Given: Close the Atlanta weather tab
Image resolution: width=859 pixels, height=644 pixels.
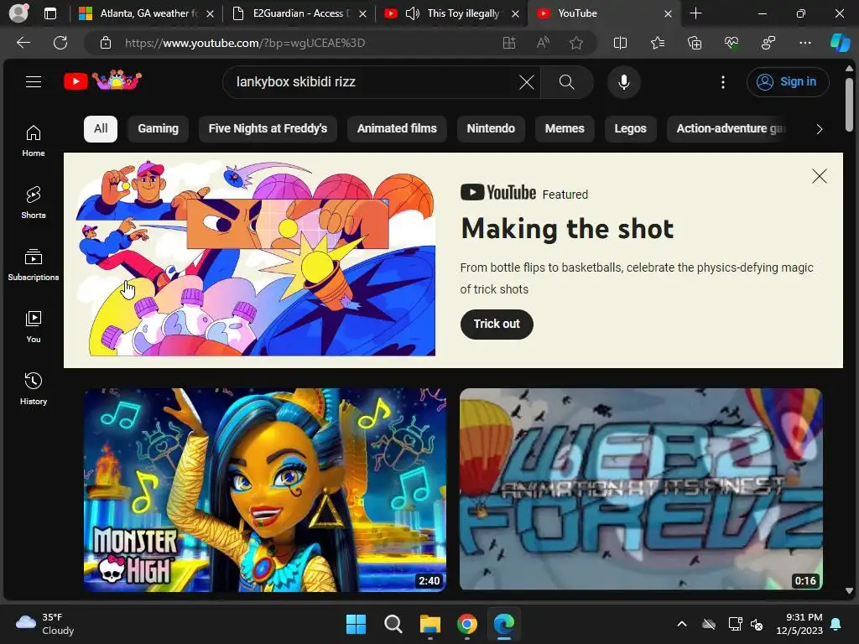Looking at the screenshot, I should [210, 13].
